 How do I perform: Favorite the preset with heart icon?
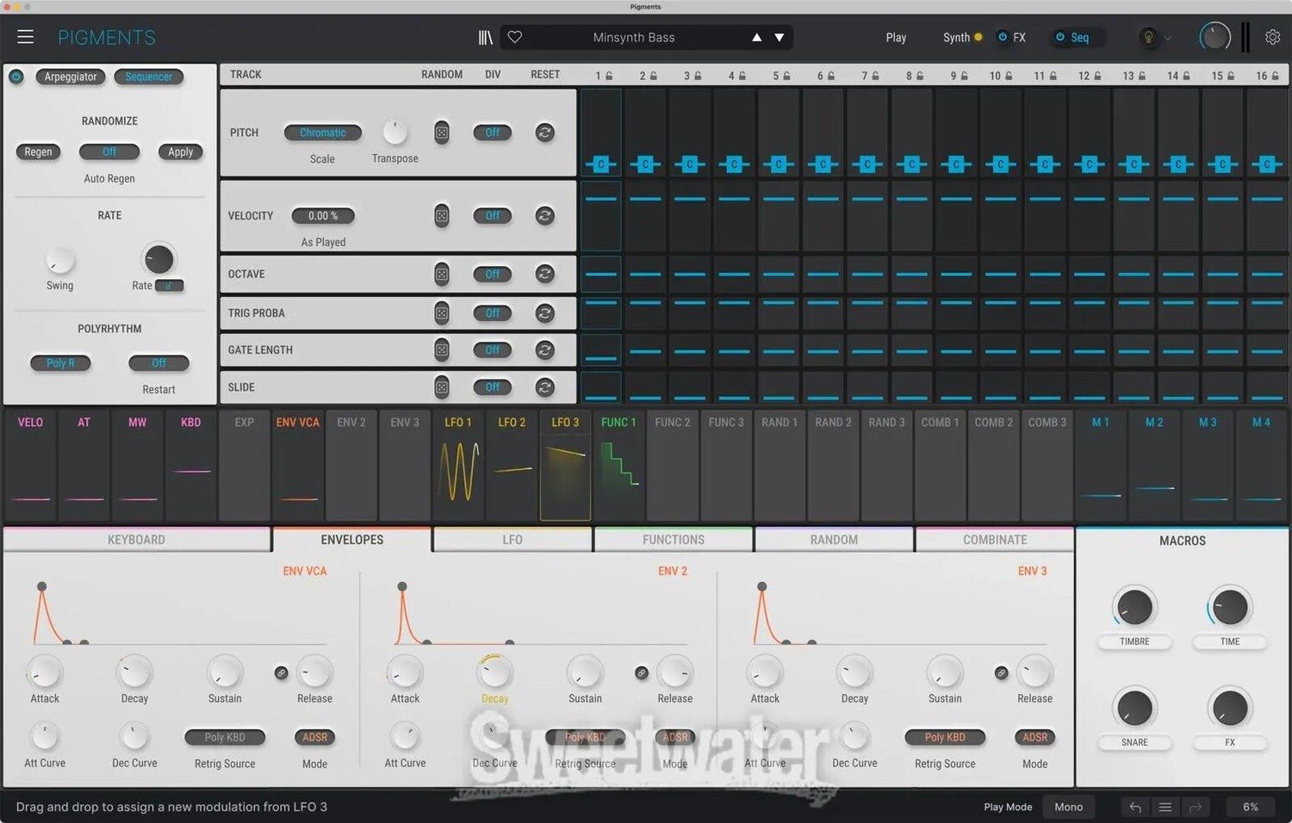click(x=515, y=37)
